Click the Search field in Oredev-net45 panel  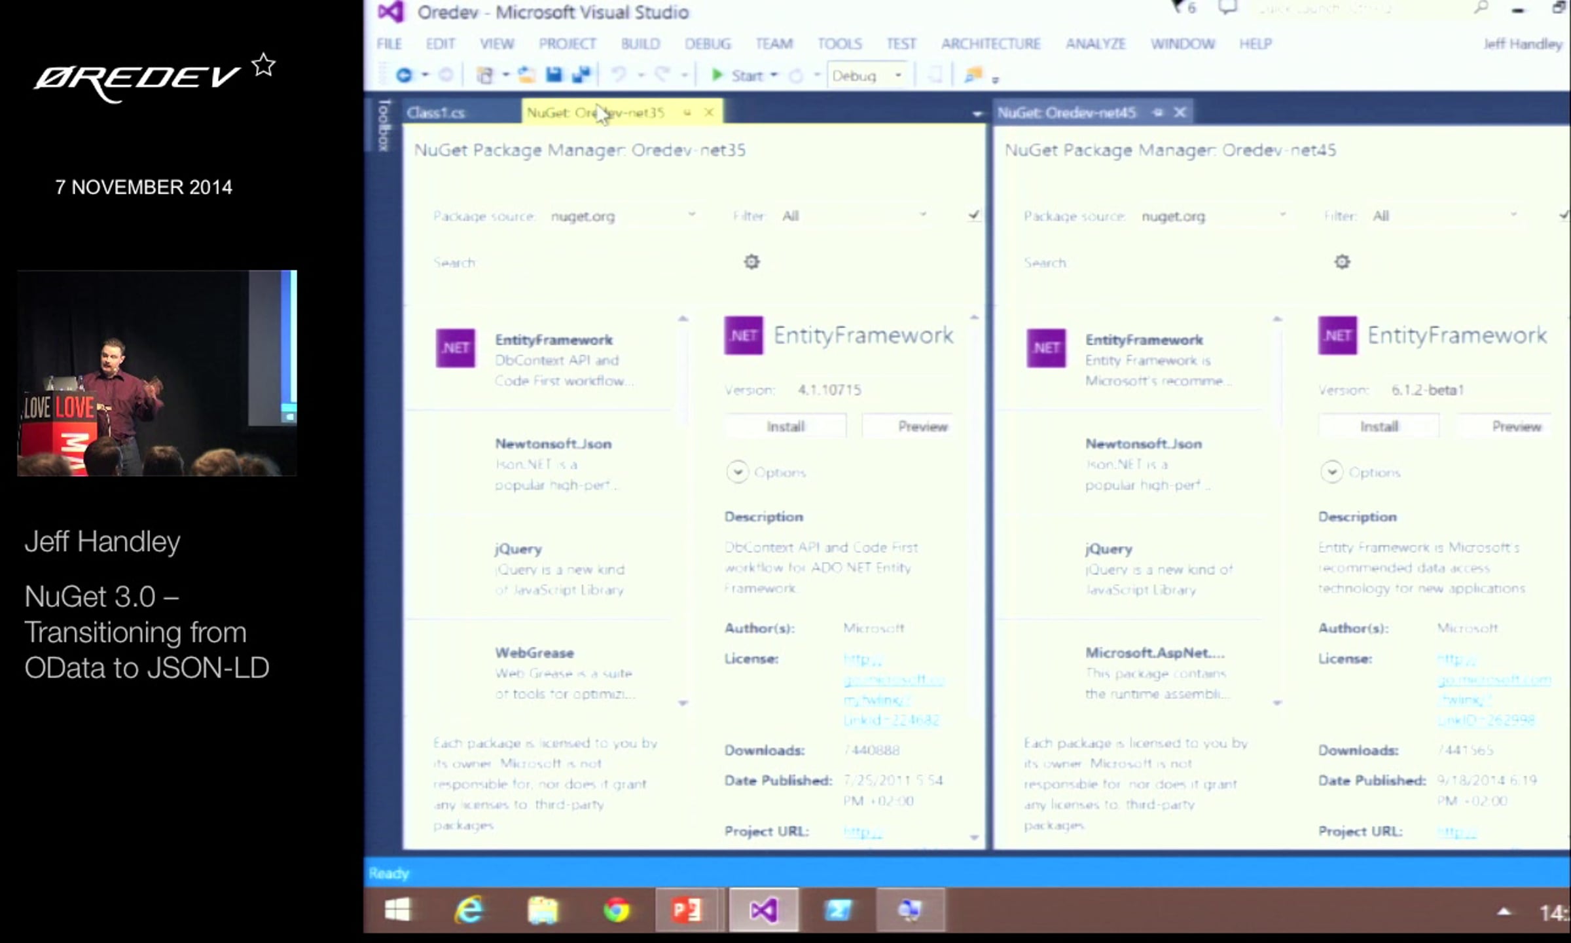pyautogui.click(x=1199, y=263)
